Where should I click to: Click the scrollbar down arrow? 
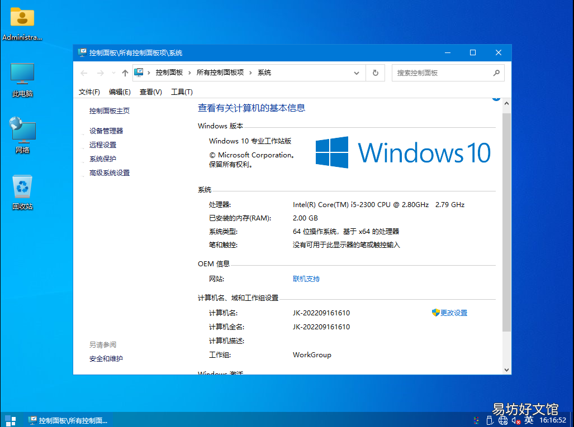pos(506,370)
